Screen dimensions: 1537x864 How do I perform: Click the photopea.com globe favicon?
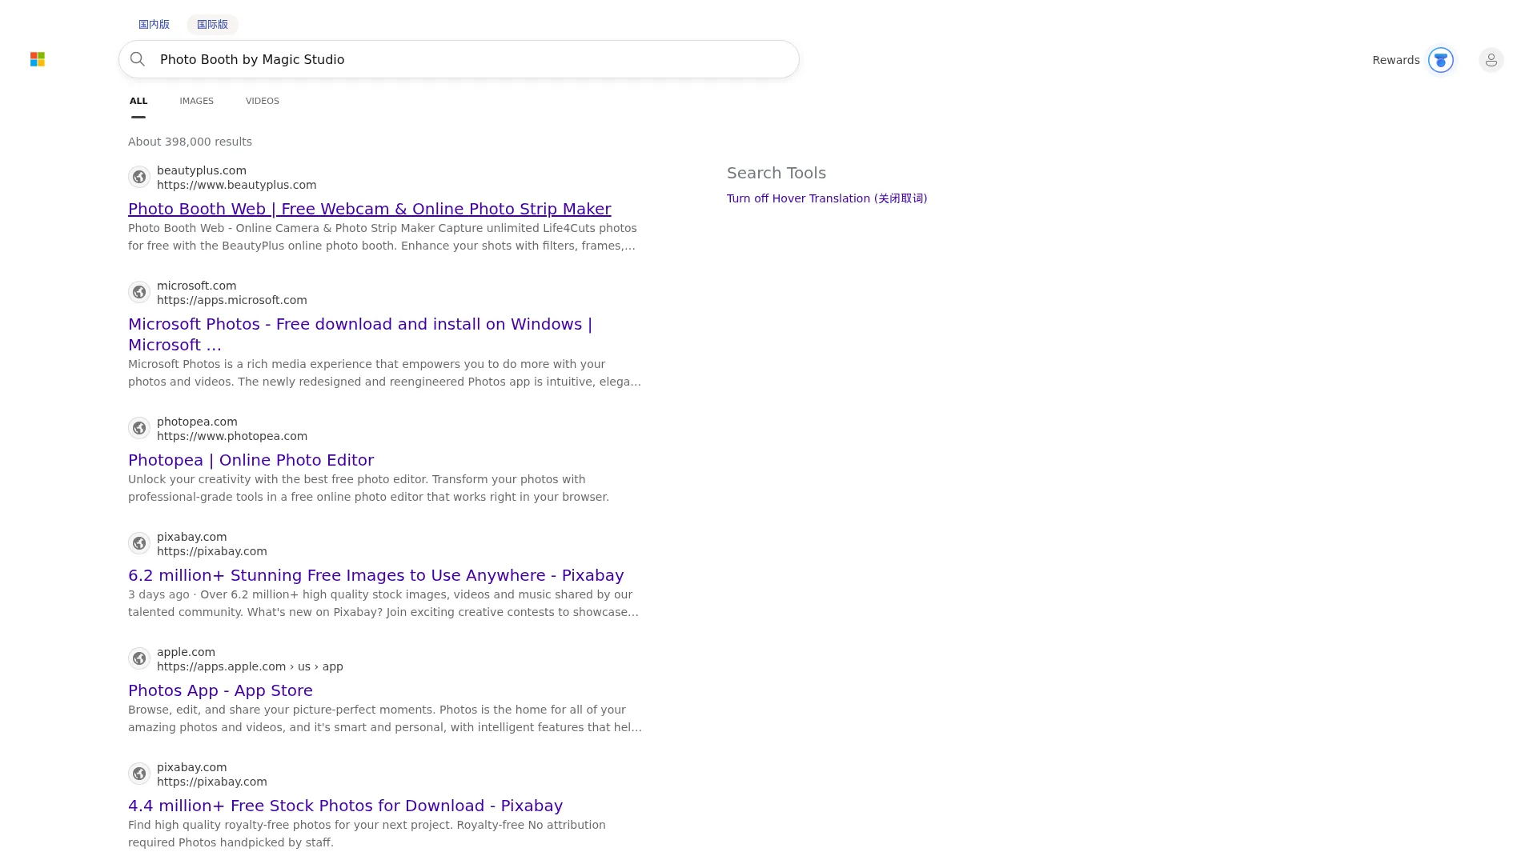click(139, 428)
